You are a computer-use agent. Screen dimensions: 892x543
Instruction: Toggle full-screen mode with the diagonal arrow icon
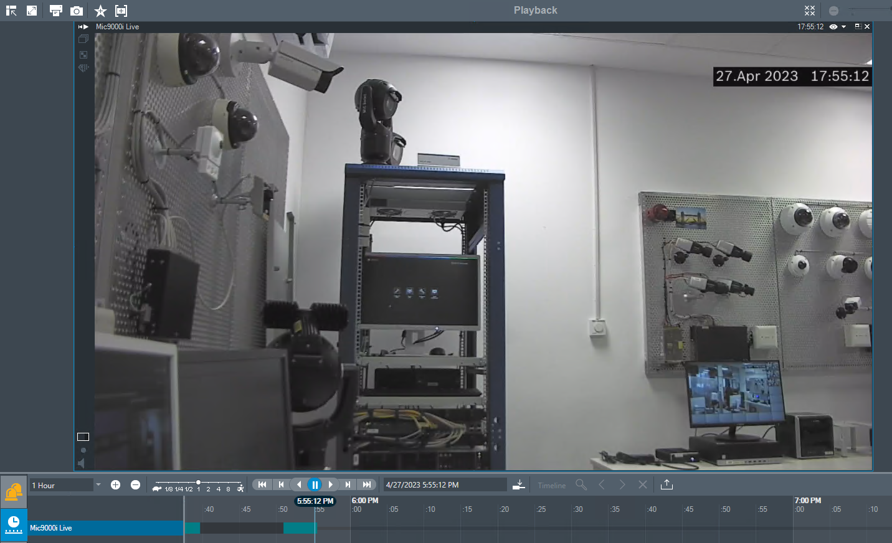(32, 11)
